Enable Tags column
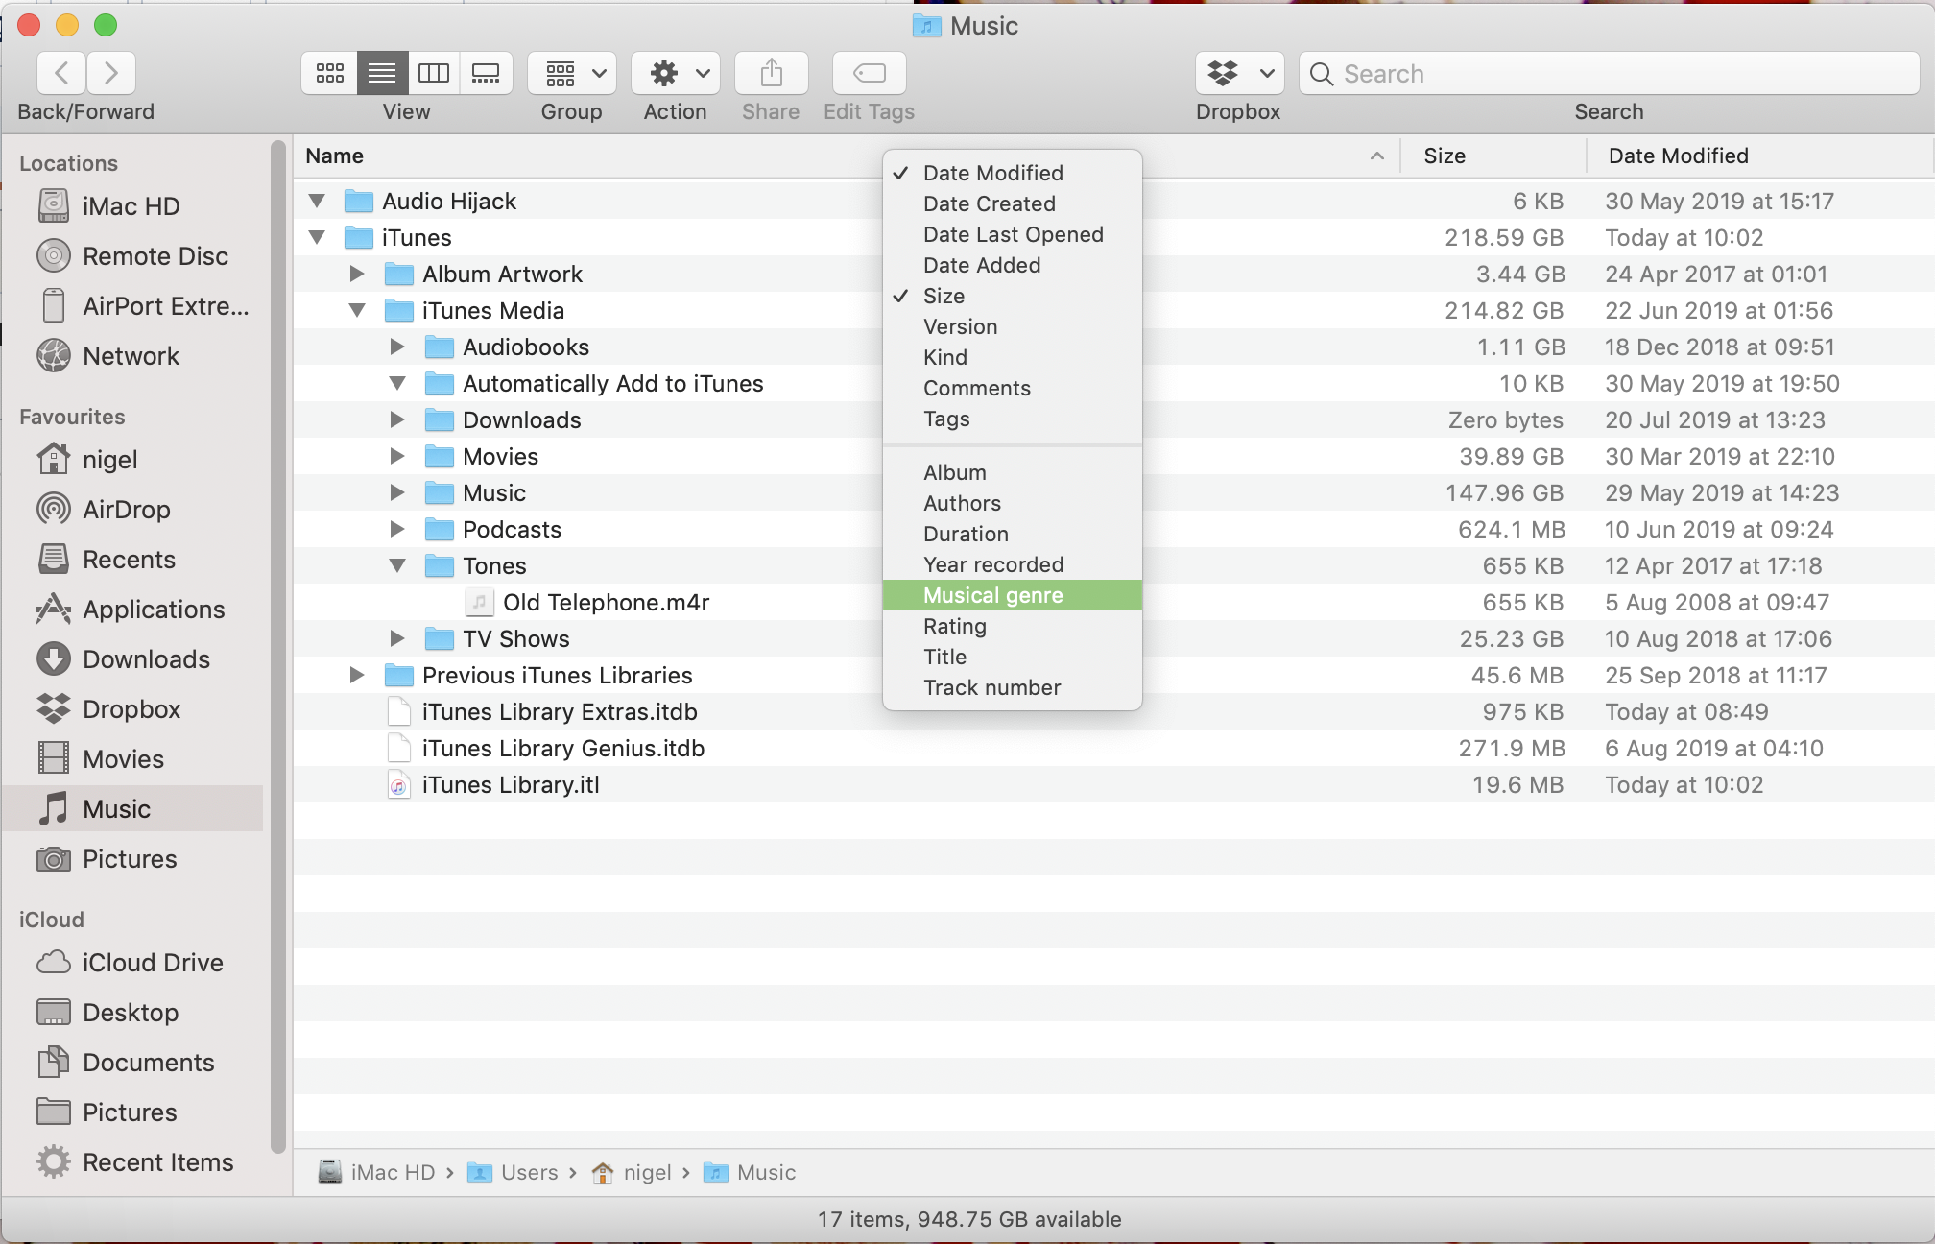Screen dimensions: 1935x1244 coord(1012,419)
